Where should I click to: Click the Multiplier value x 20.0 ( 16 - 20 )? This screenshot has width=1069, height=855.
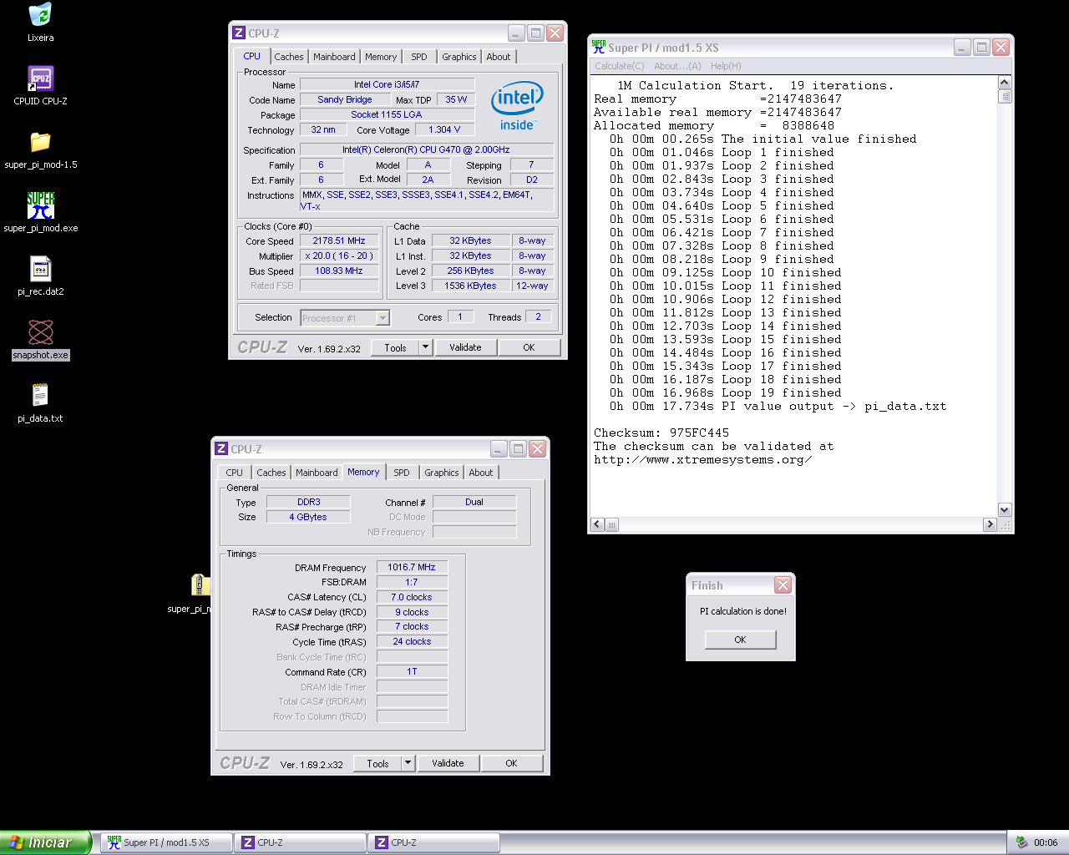pos(339,255)
